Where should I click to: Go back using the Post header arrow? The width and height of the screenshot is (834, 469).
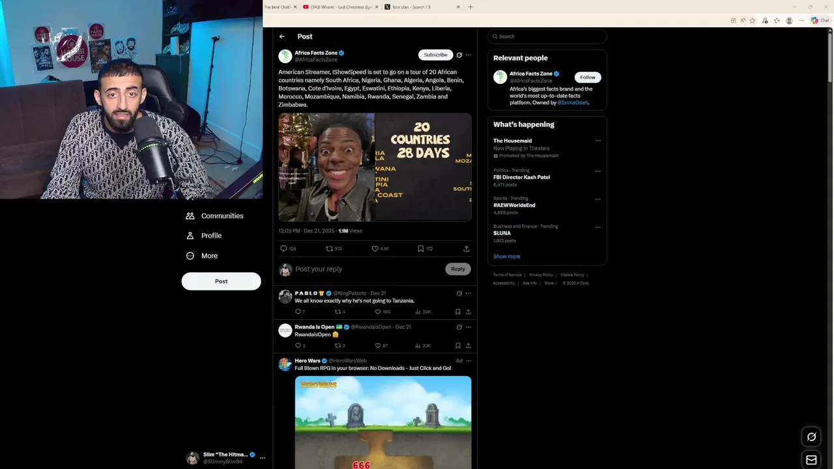click(281, 36)
